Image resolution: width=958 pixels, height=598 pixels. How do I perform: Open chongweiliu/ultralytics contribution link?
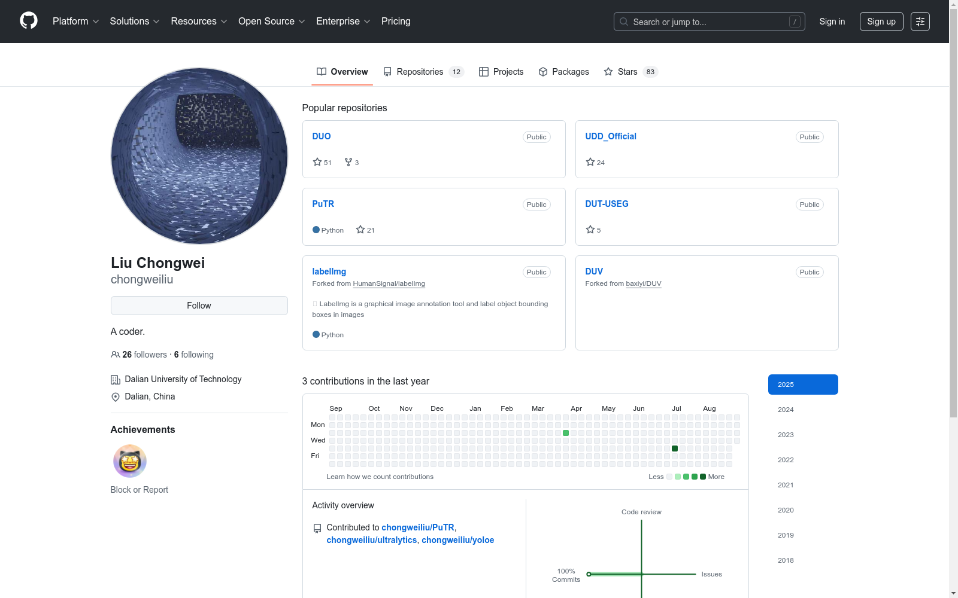click(372, 540)
